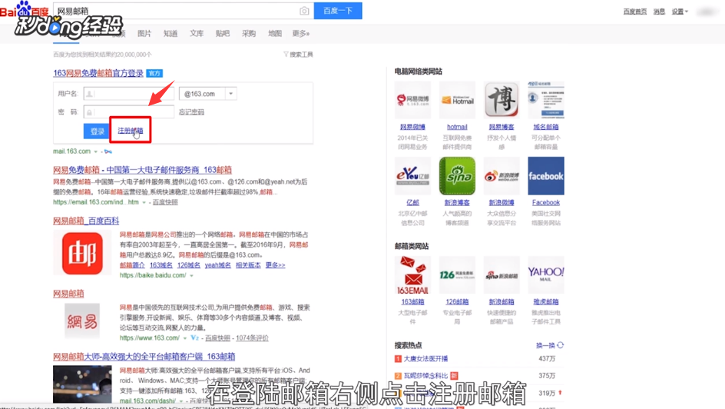The height and width of the screenshot is (409, 725).
Task: Open the 消息 link at top
Action: tap(659, 12)
